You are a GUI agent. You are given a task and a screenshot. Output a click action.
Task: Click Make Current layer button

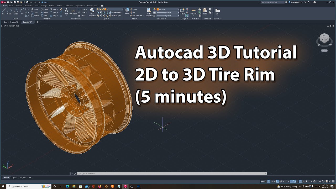(115, 12)
